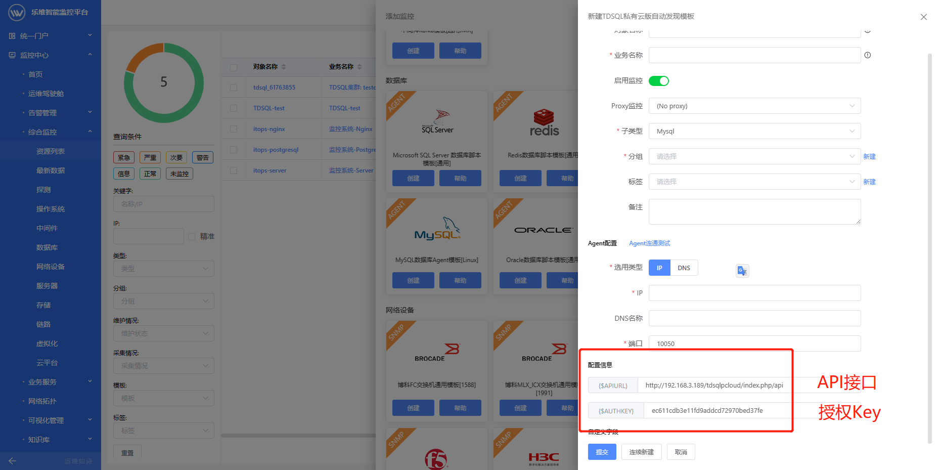Screen dimensions: 942x470
Task: Click the 监控中心 monitor icon in sidebar
Action: click(12, 55)
